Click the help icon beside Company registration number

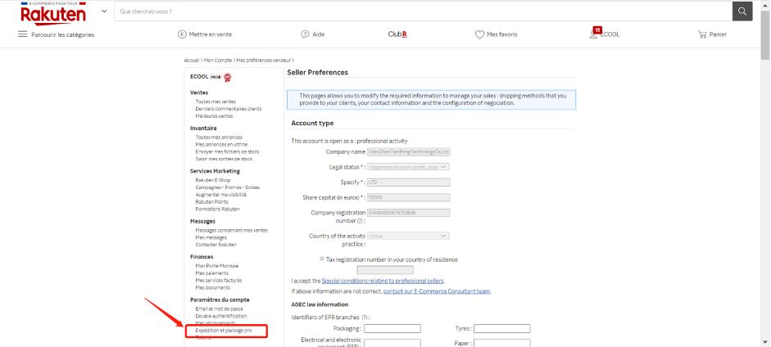coord(361,220)
